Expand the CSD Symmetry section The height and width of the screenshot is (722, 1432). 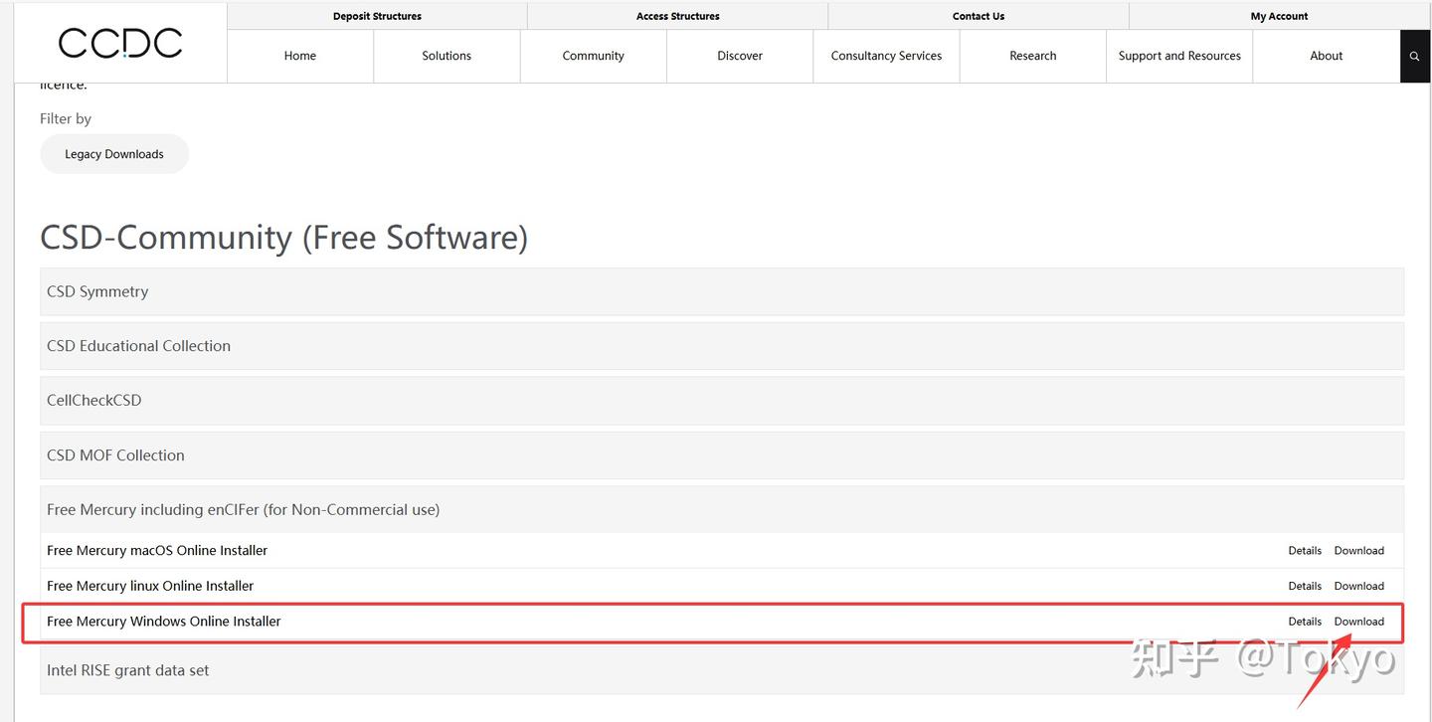click(x=722, y=291)
